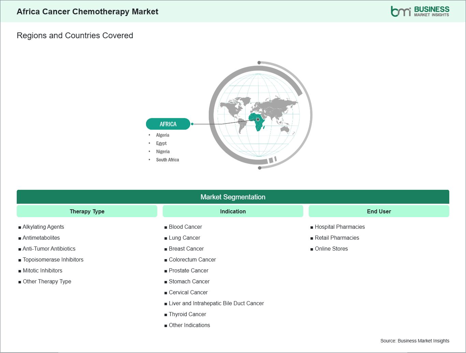Select the End User column header

click(379, 211)
